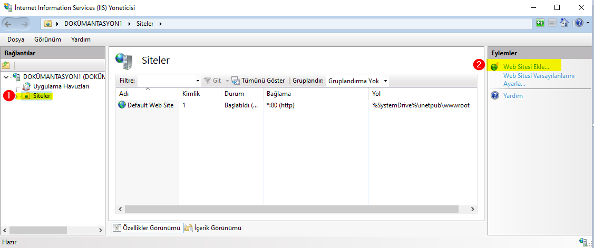Switch to Özellikler Görünümü tab

point(148,228)
